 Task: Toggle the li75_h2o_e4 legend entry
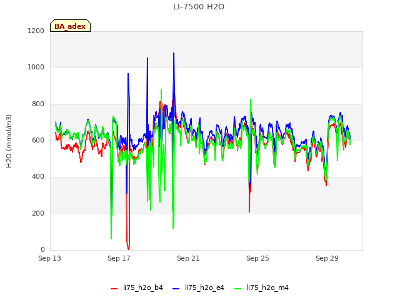[x=198, y=287]
